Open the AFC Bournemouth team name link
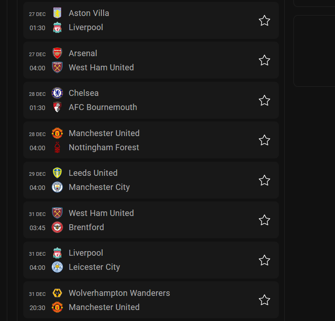This screenshot has height=321, width=335. click(103, 107)
